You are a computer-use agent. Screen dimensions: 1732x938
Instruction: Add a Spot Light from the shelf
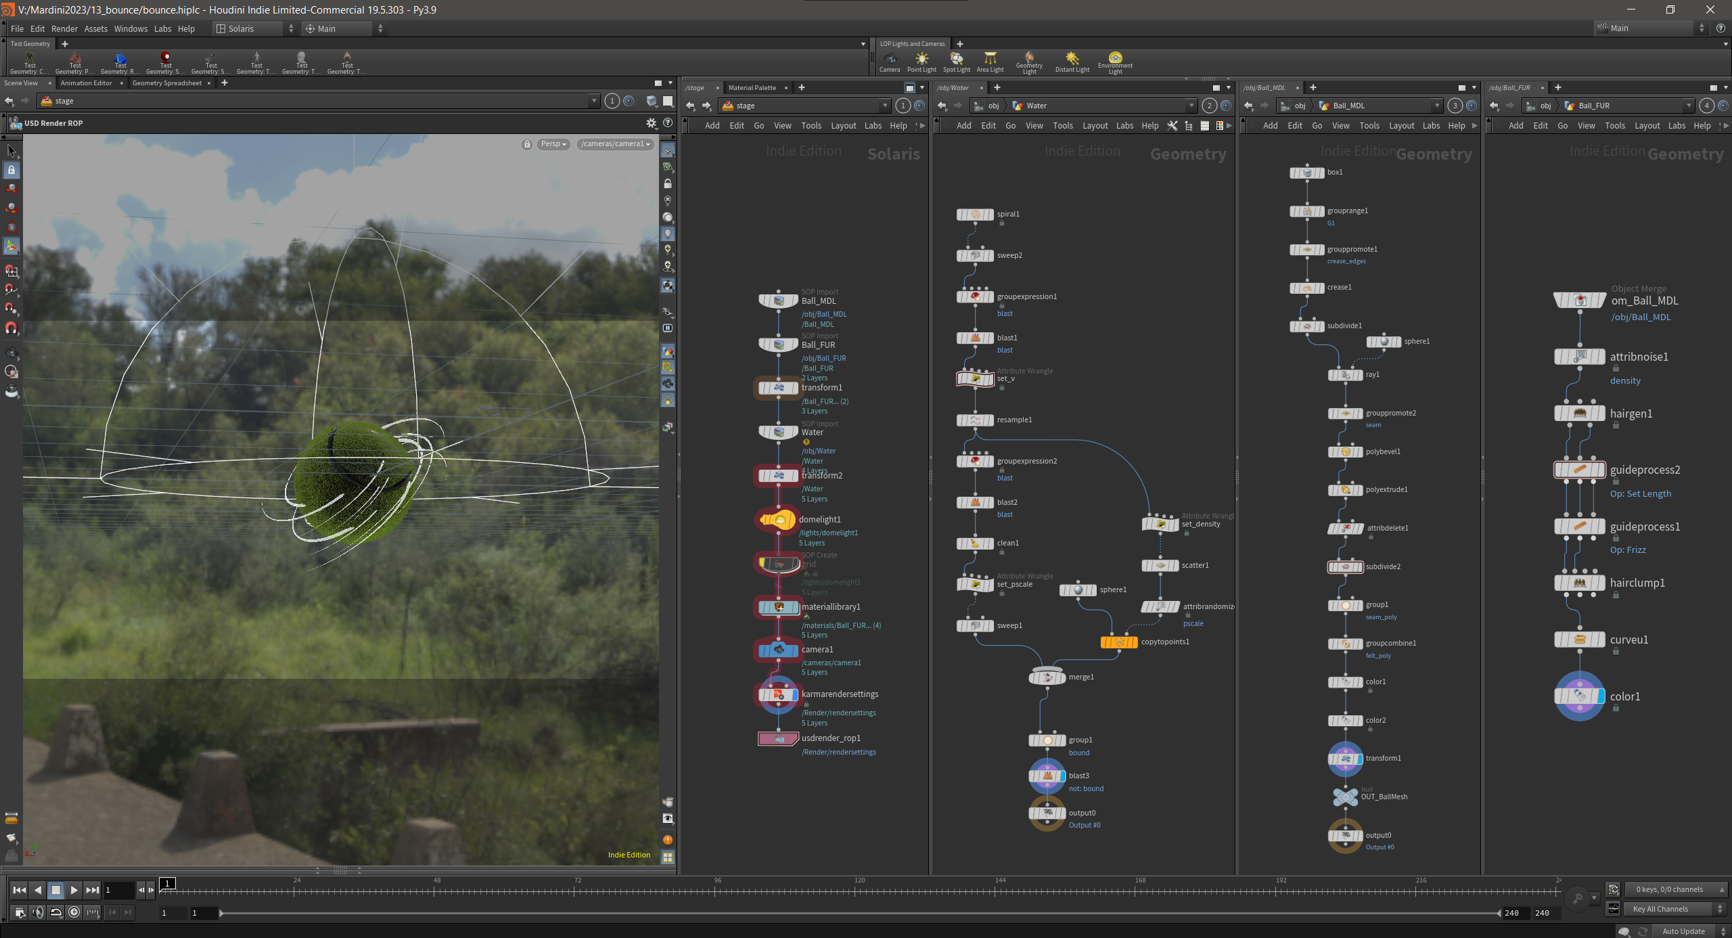pos(956,62)
